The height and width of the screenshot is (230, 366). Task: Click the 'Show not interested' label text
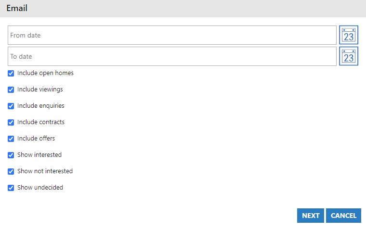(45, 171)
